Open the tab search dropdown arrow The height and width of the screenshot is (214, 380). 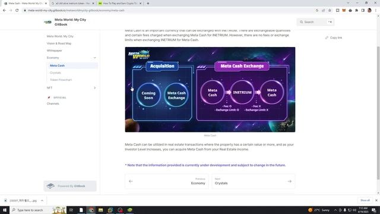coord(348,3)
